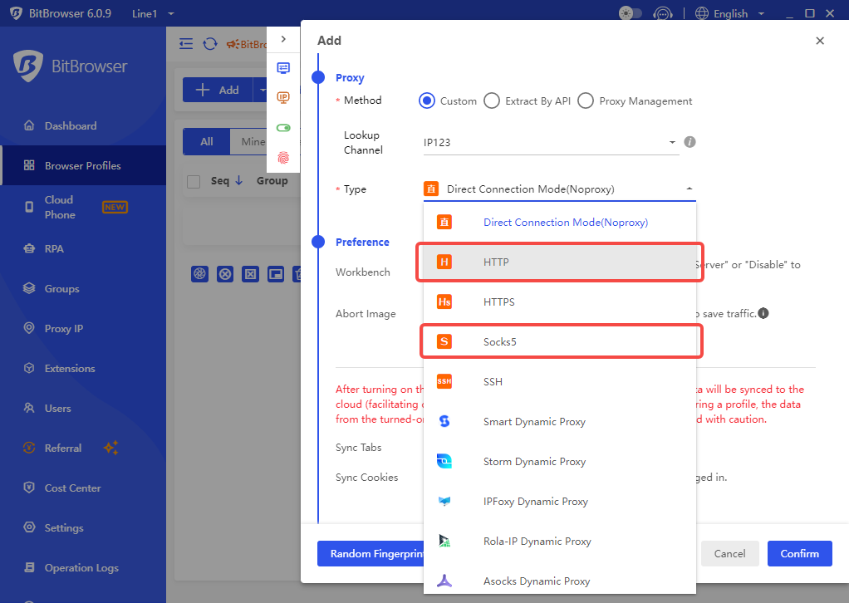
Task: Click the Proxy section heading
Action: pyautogui.click(x=350, y=77)
